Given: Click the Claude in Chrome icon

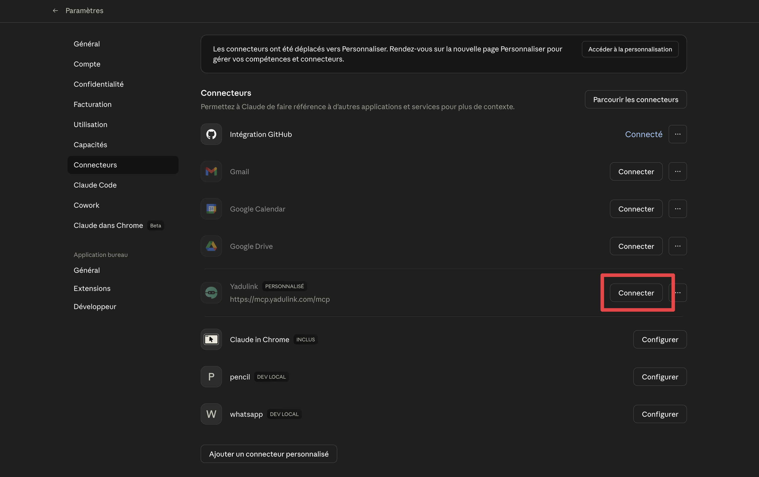Looking at the screenshot, I should point(211,339).
